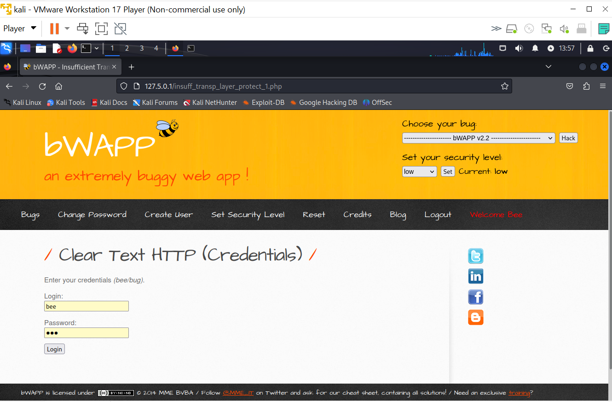The height and width of the screenshot is (402, 612).
Task: Toggle fullscreen in the VMware toolbar
Action: 101,29
